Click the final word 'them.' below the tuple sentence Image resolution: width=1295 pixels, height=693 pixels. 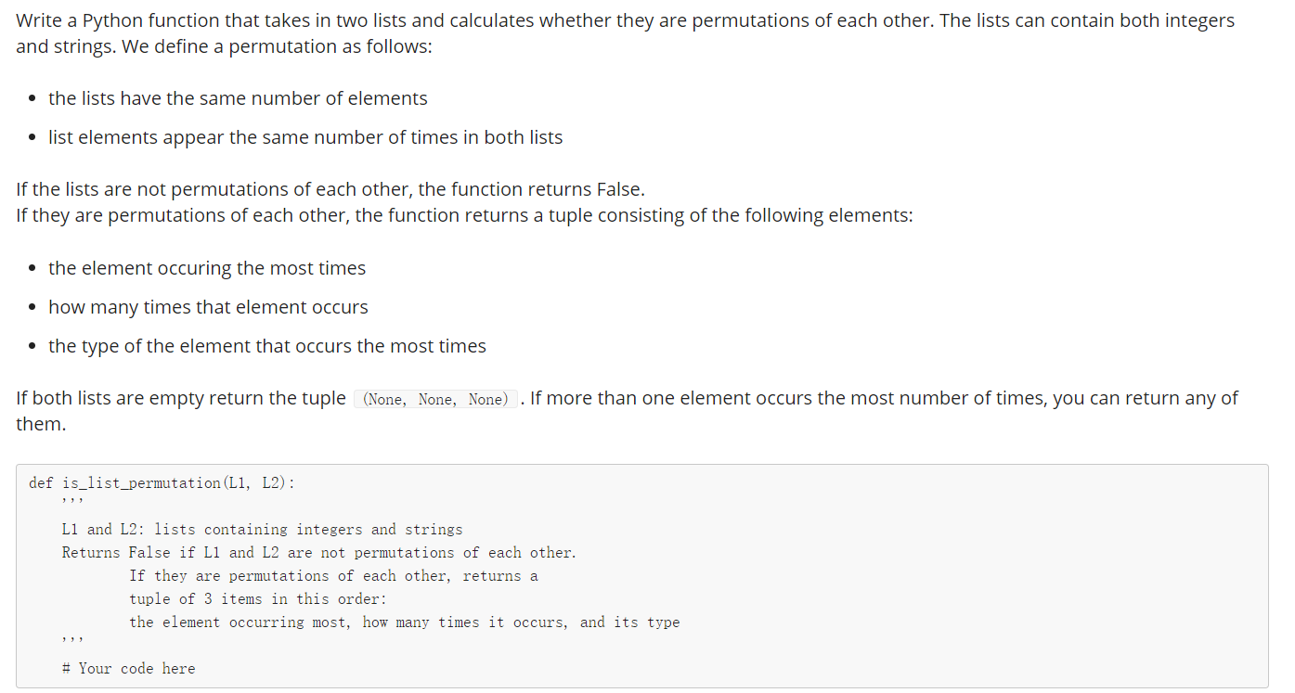[x=41, y=424]
